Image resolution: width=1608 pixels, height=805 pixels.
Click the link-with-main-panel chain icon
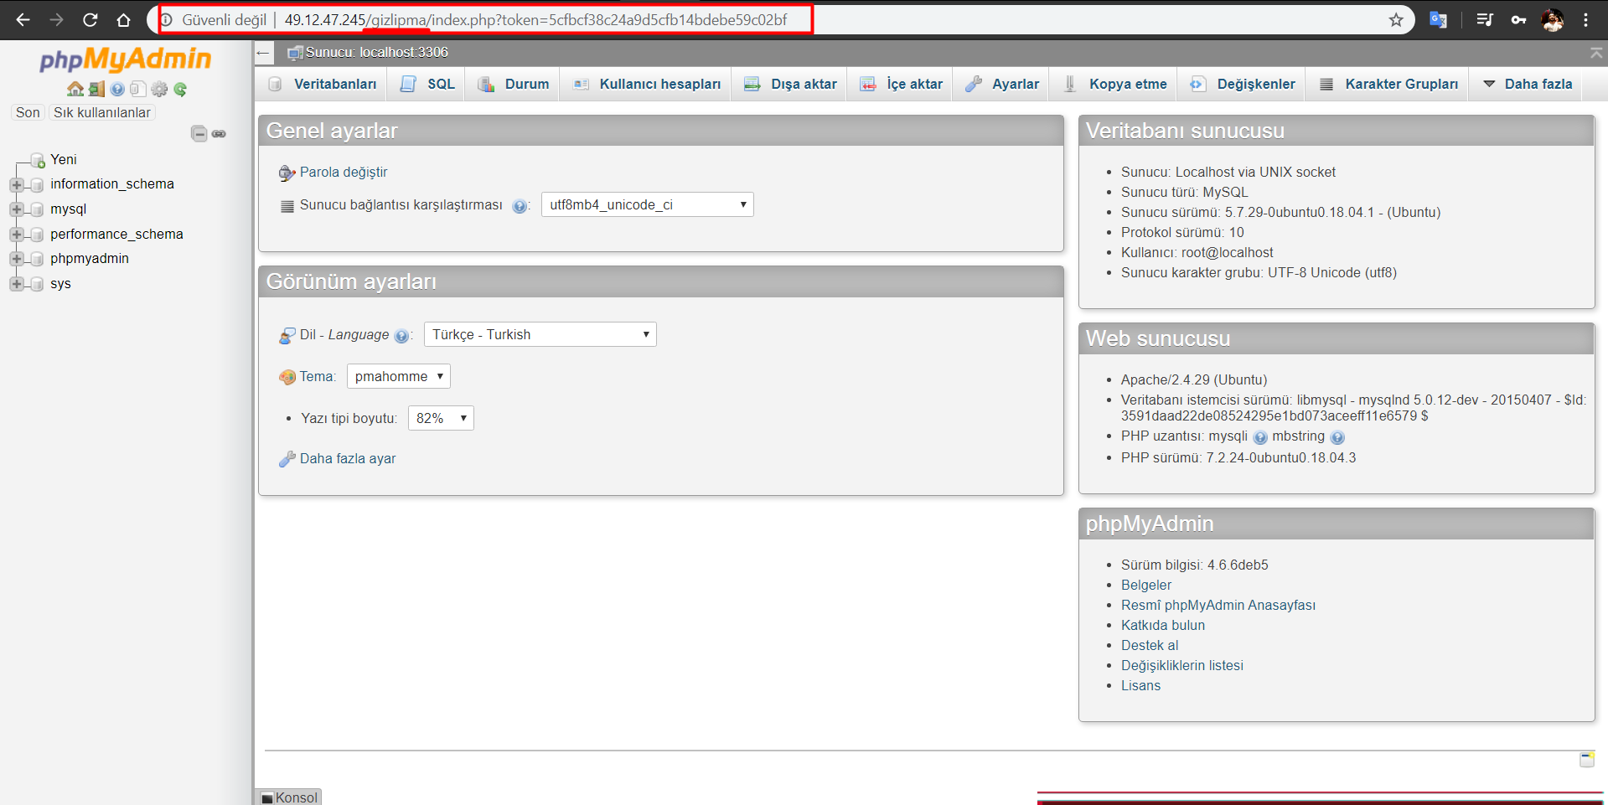coord(219,133)
